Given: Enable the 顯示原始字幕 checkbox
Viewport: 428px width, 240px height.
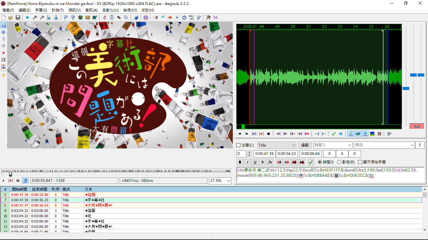Looking at the screenshot, I should pyautogui.click(x=360, y=162).
